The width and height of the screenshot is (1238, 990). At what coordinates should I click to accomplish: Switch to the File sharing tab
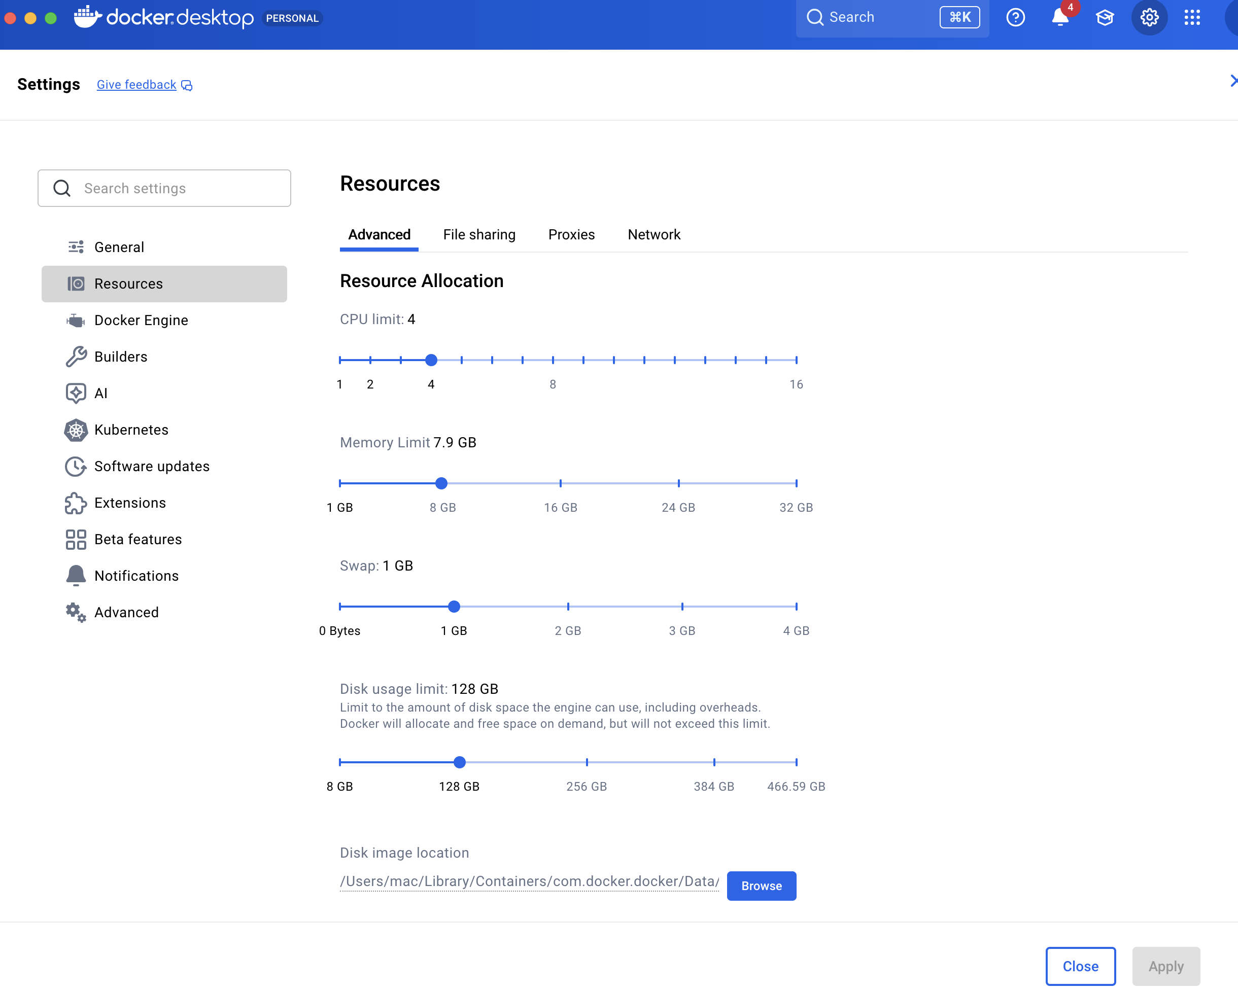point(479,234)
